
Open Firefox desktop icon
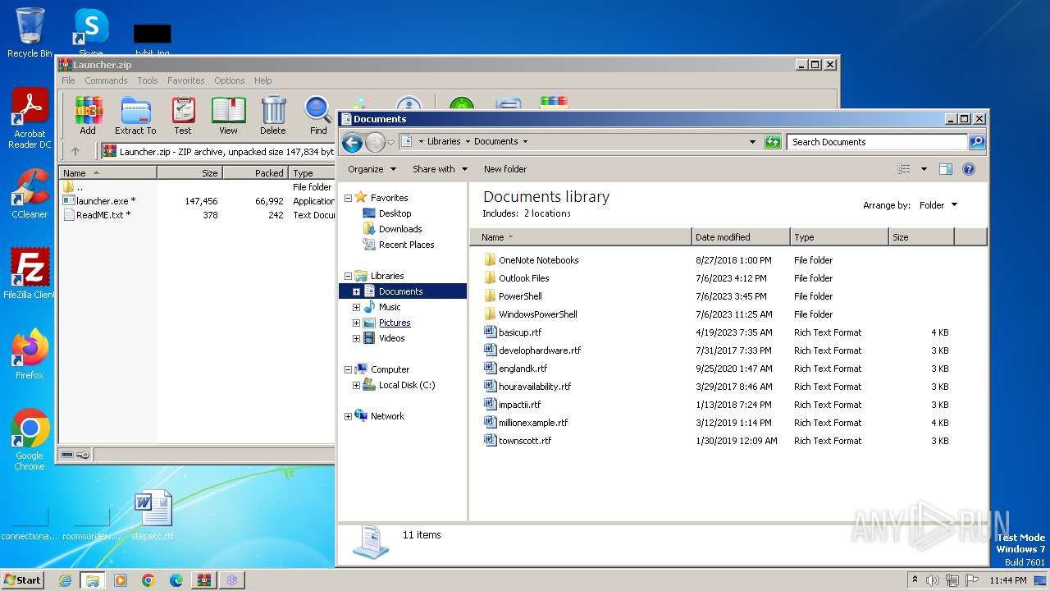(30, 355)
